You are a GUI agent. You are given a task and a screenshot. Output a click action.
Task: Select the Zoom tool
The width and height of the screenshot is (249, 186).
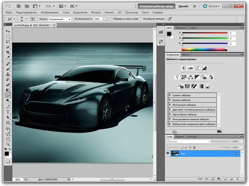[8, 144]
